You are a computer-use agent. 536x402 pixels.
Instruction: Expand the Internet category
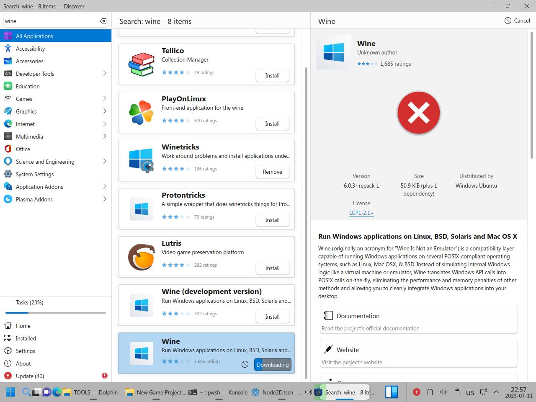tap(105, 124)
